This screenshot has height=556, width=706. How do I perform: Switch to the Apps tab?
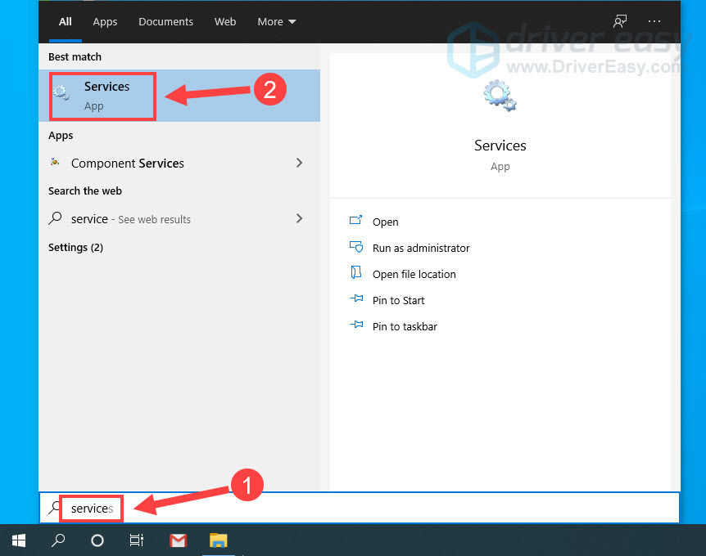point(105,22)
